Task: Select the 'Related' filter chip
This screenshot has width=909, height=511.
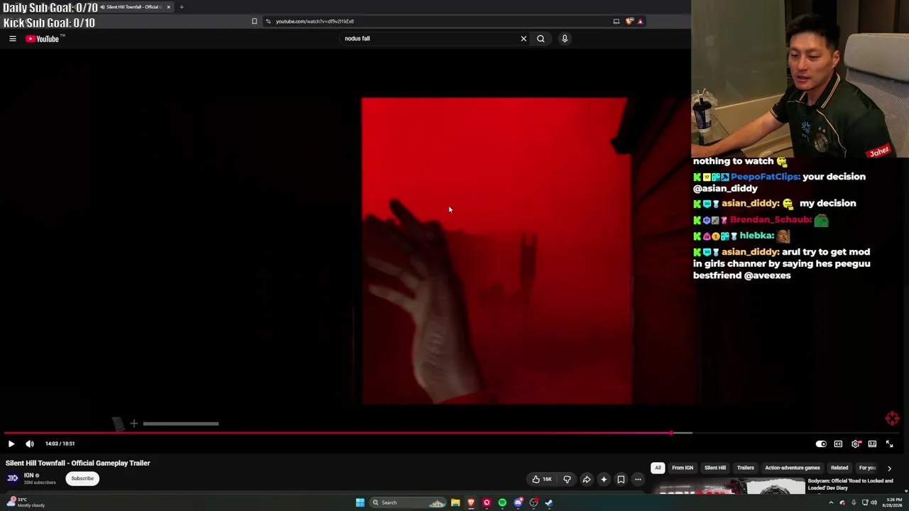Action: [839, 468]
